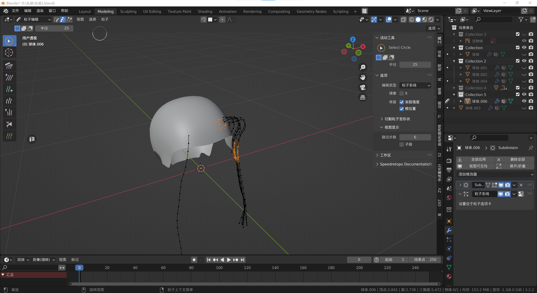The height and width of the screenshot is (293, 537).
Task: Click the 视图可见性 button
Action: pyautogui.click(x=475, y=166)
